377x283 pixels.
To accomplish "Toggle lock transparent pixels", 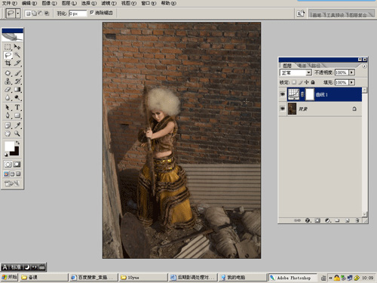I will [294, 82].
